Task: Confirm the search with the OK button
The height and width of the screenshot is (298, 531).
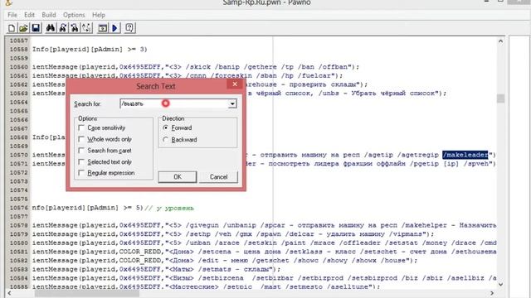Action: 178,176
